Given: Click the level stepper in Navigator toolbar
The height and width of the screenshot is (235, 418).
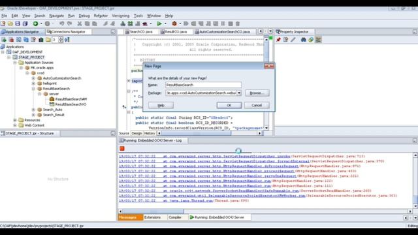Looking at the screenshot, I should tap(61, 40).
